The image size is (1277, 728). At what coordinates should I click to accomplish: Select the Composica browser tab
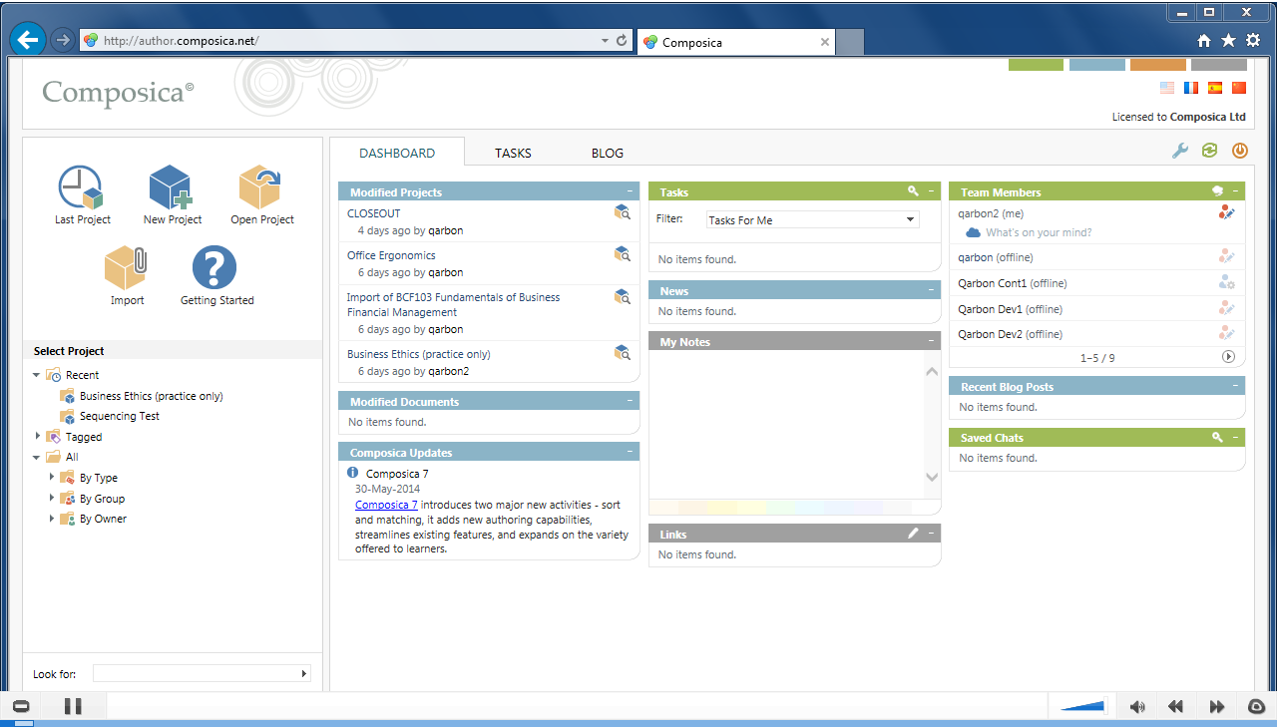click(736, 42)
